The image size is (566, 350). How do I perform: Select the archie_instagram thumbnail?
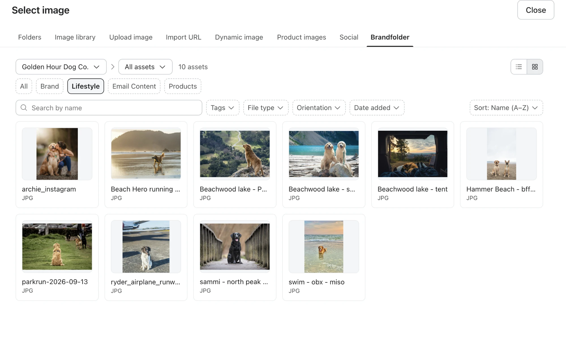[x=57, y=154]
